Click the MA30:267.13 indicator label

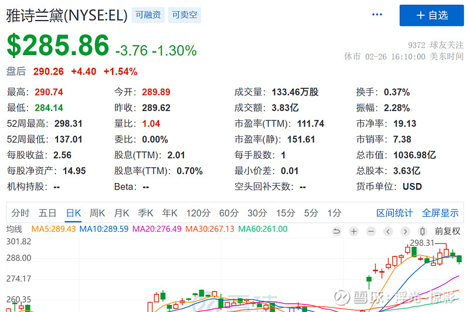point(210,229)
